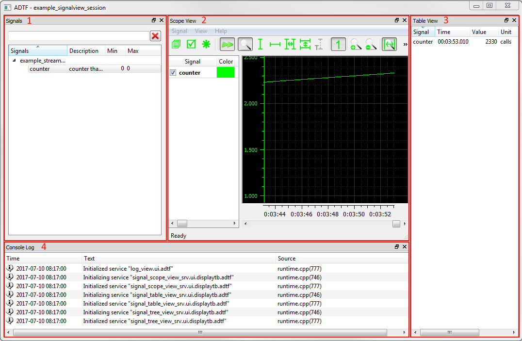Screen dimensions: 522x341
Task: Sort by Signals column header
Action: 38,51
